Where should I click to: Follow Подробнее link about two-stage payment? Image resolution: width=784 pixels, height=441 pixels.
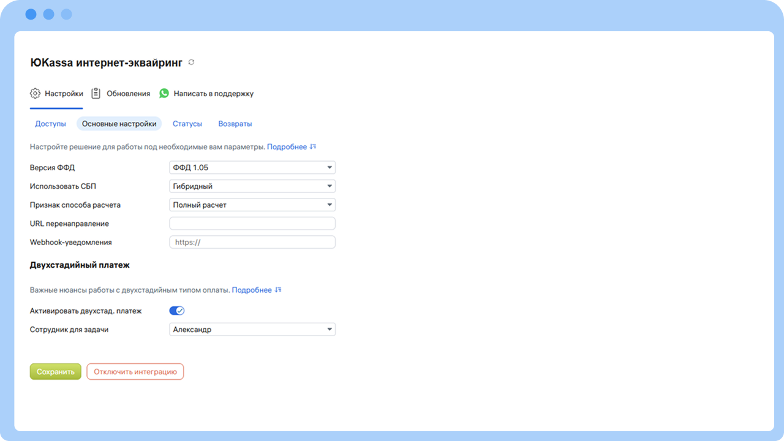(x=252, y=290)
